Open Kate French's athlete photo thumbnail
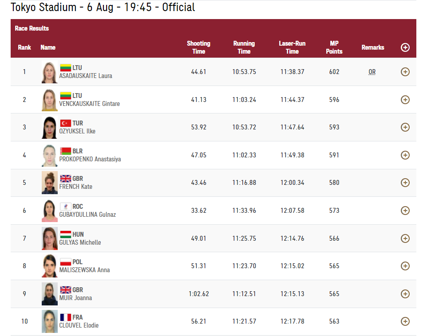 click(x=50, y=183)
